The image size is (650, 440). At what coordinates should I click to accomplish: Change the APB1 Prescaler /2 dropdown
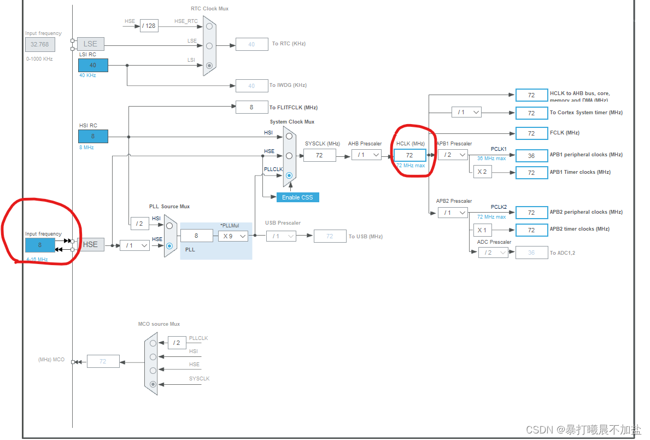(x=453, y=155)
